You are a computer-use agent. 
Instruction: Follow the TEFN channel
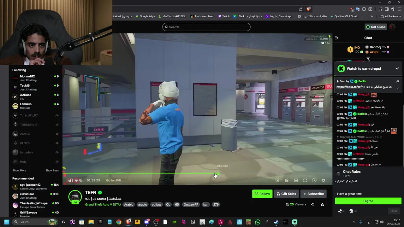(x=262, y=194)
